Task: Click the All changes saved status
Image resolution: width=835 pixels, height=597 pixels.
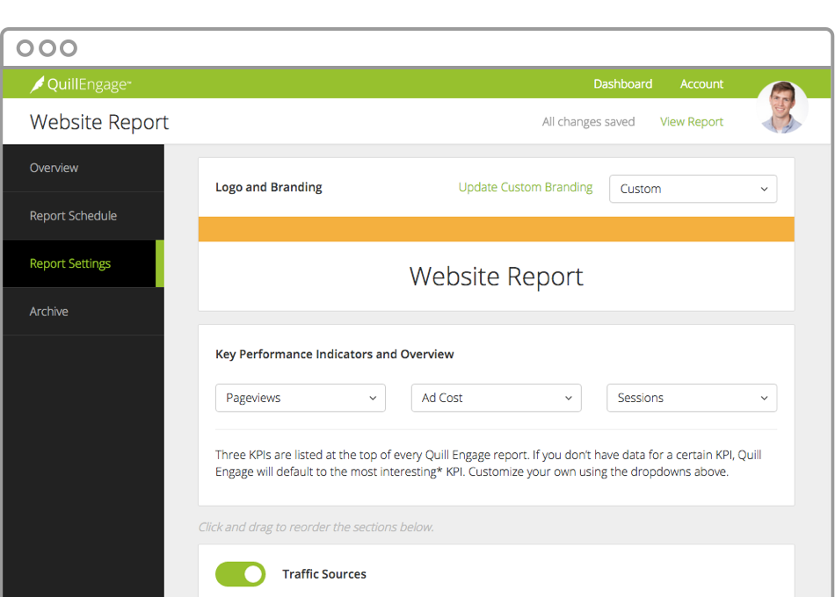Action: (x=588, y=122)
